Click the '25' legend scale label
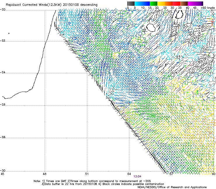 [165, 8]
